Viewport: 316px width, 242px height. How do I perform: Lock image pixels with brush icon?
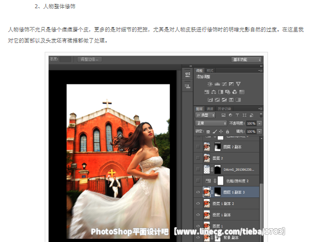coord(215,132)
